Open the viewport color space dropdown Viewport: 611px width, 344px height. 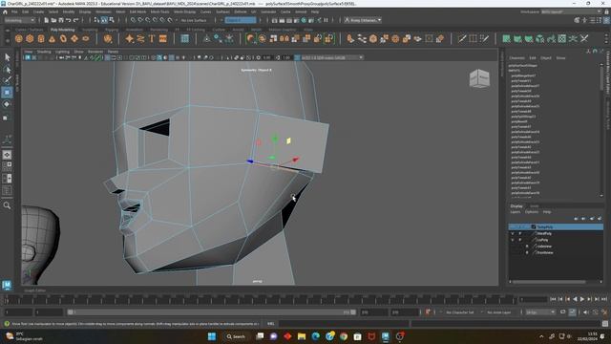pos(332,57)
